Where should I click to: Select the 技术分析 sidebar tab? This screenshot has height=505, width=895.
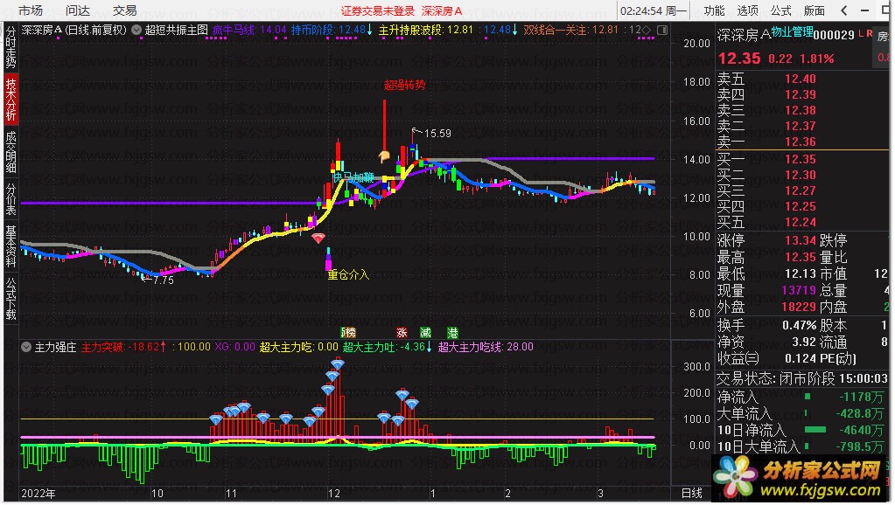[10, 100]
